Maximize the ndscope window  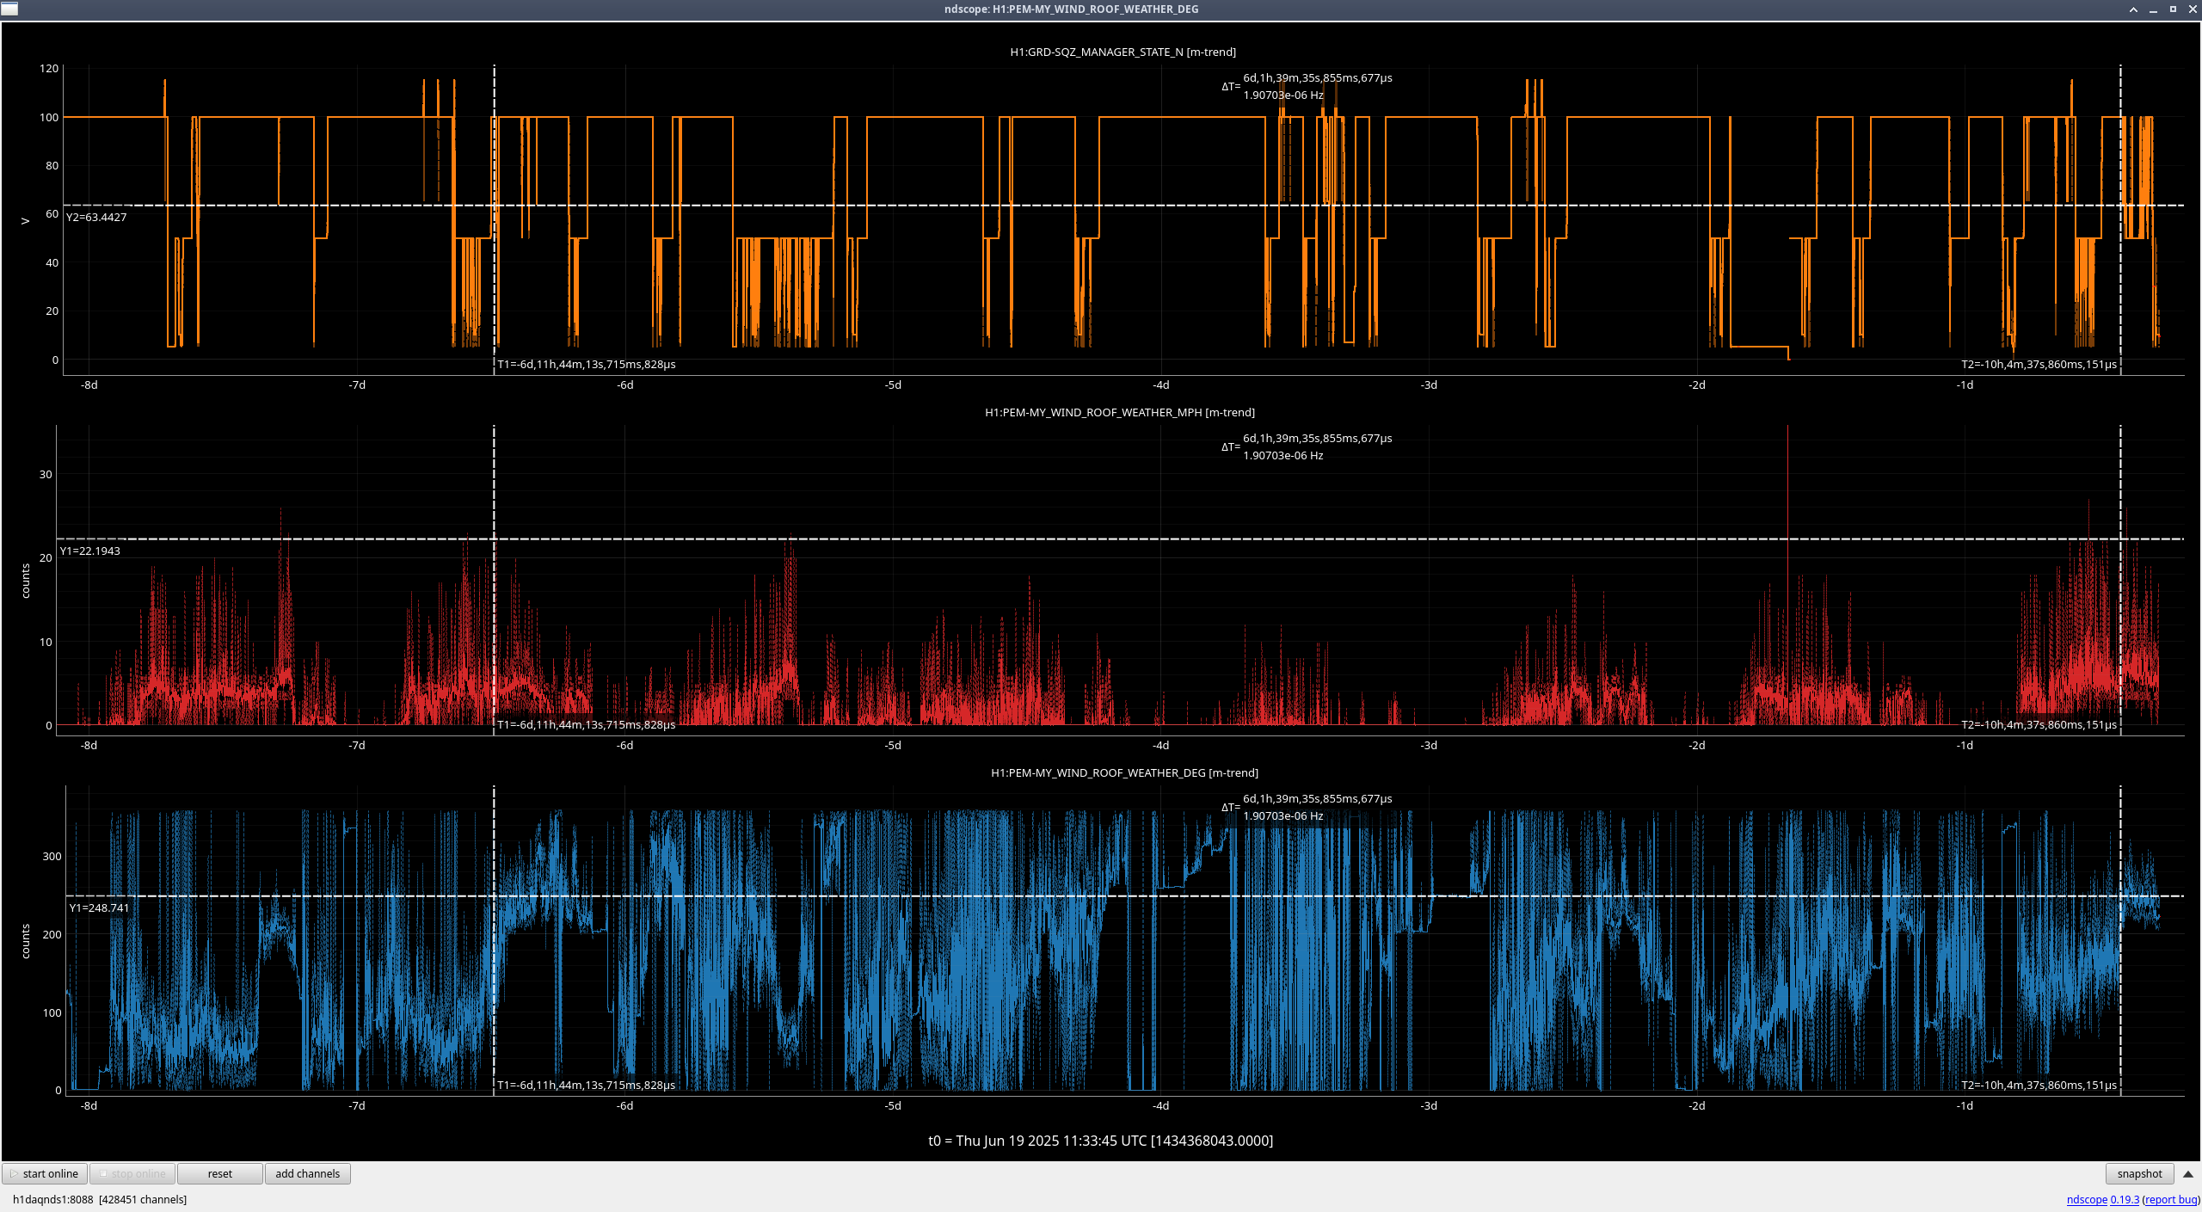coord(2173,9)
